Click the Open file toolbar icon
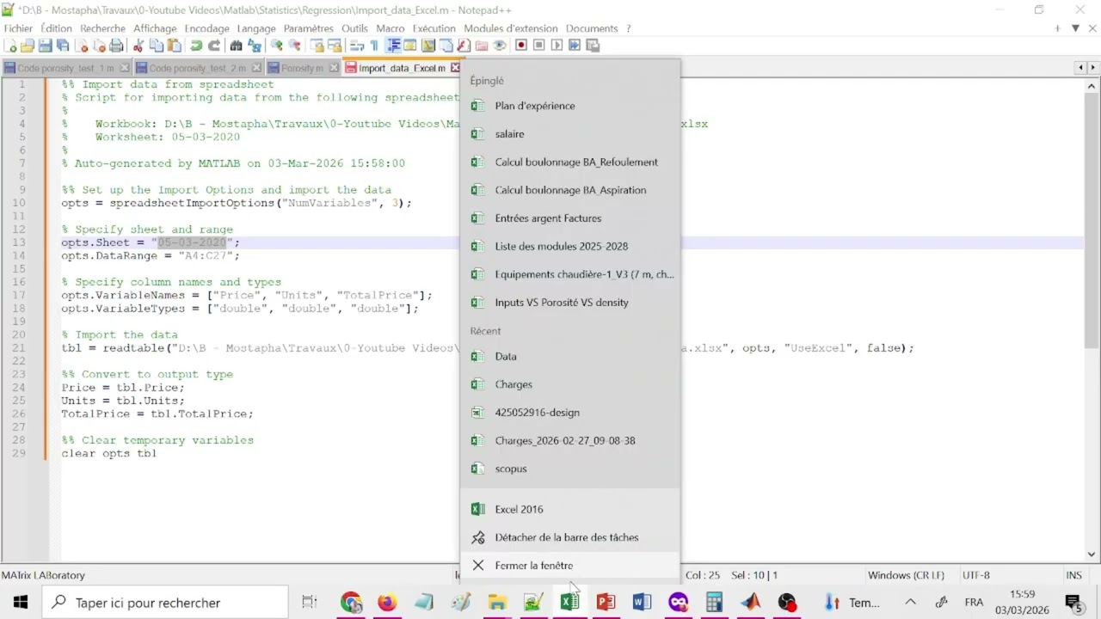The width and height of the screenshot is (1101, 619). coord(27,46)
